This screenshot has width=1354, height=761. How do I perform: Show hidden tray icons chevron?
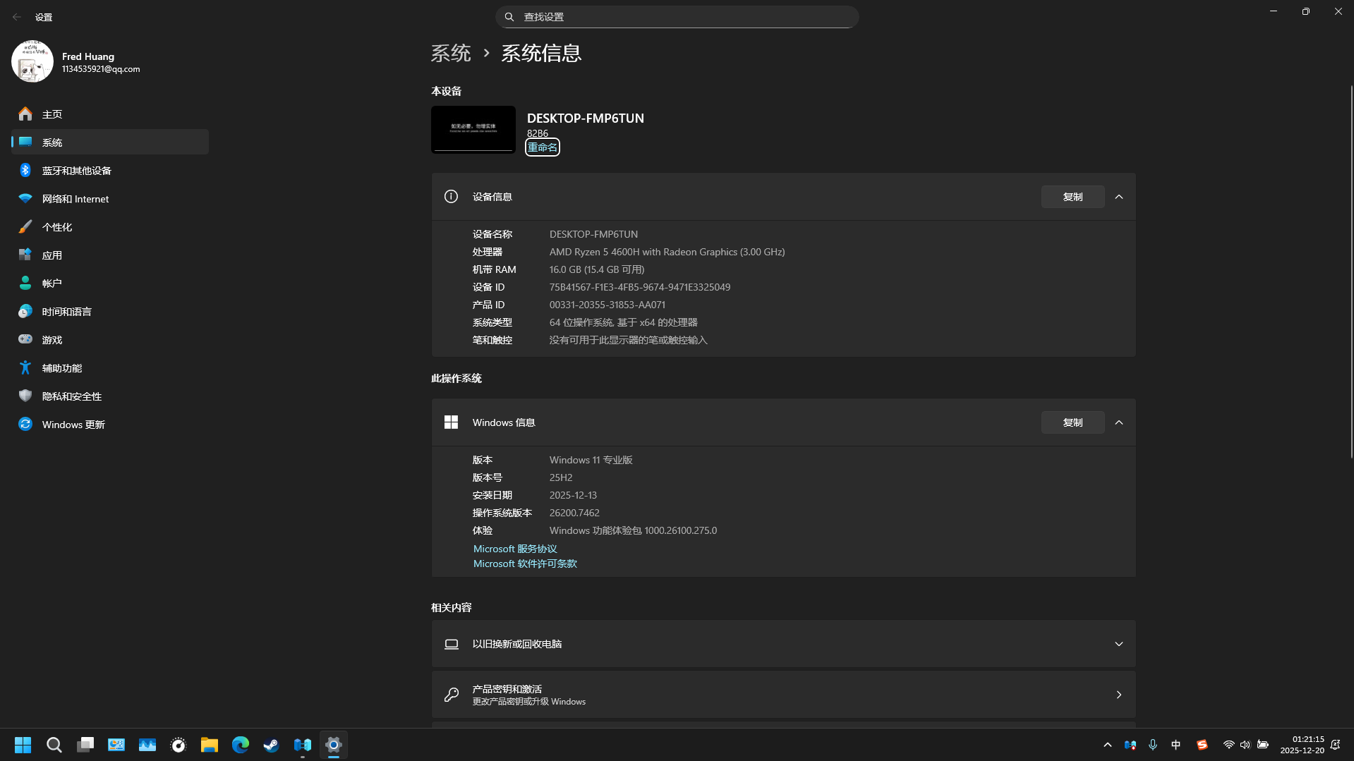pos(1107,745)
